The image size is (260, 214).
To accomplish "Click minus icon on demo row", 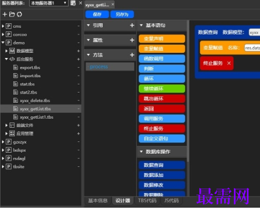I will tap(79, 43).
